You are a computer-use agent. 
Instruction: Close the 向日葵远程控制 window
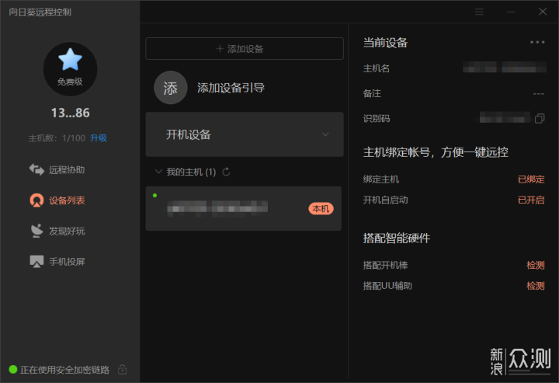point(543,12)
